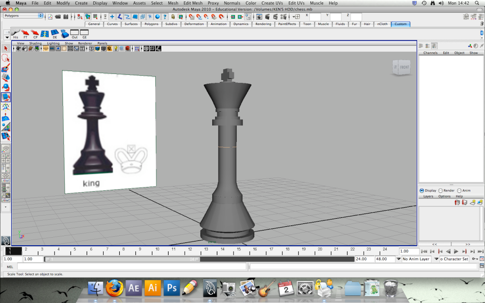Open the Polygons menu set dropdown
This screenshot has height=303, width=485.
23,16
